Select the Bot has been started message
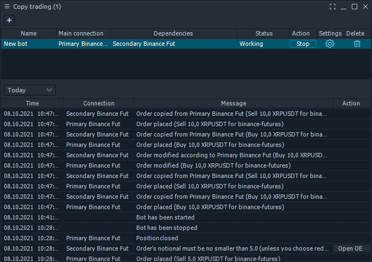 (165, 217)
